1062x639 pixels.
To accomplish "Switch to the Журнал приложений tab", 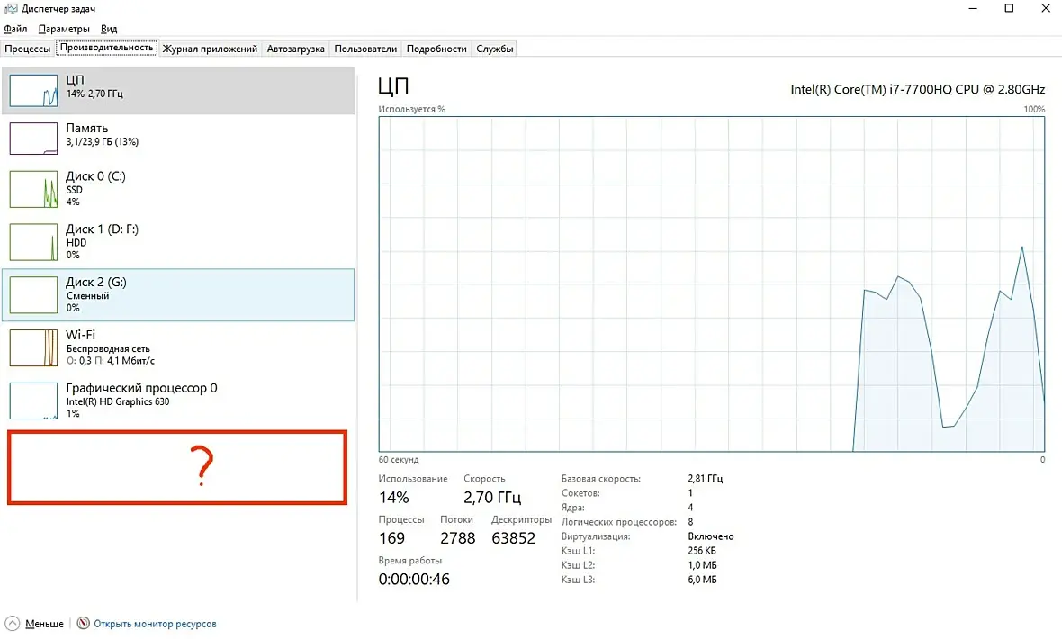I will 210,49.
